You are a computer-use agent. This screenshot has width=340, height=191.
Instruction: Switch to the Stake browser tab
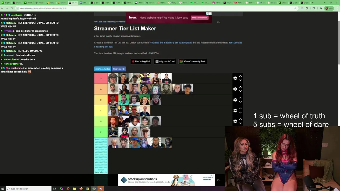(128, 3)
